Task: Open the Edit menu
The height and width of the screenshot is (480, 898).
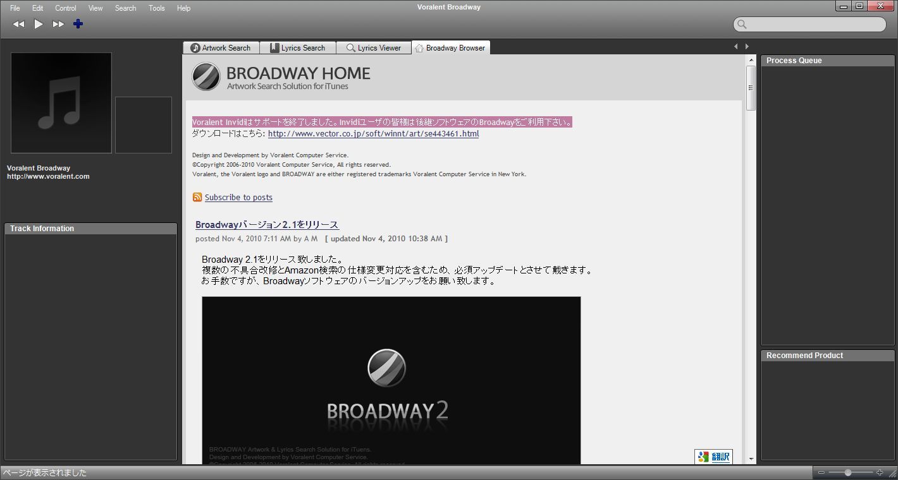Action: (37, 8)
